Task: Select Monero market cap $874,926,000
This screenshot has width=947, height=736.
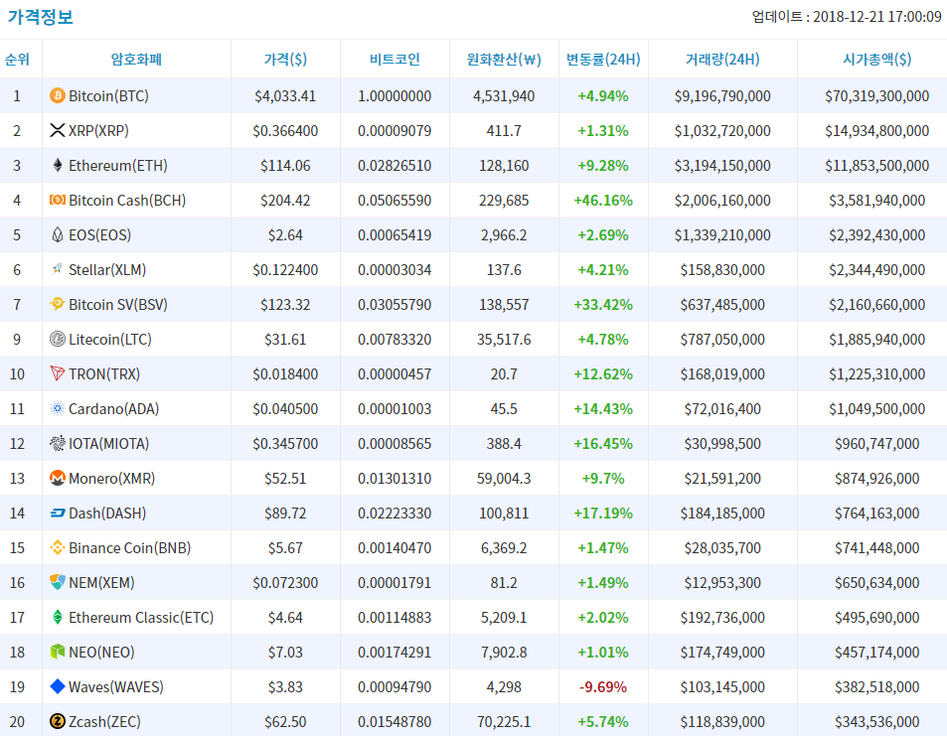Action: click(x=876, y=479)
